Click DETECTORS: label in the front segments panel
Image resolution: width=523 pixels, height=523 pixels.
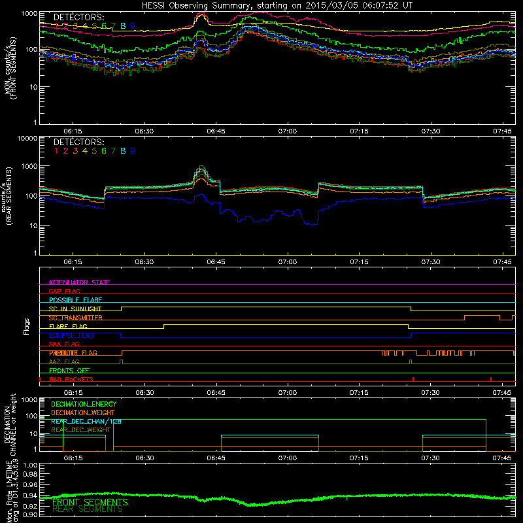pyautogui.click(x=79, y=17)
